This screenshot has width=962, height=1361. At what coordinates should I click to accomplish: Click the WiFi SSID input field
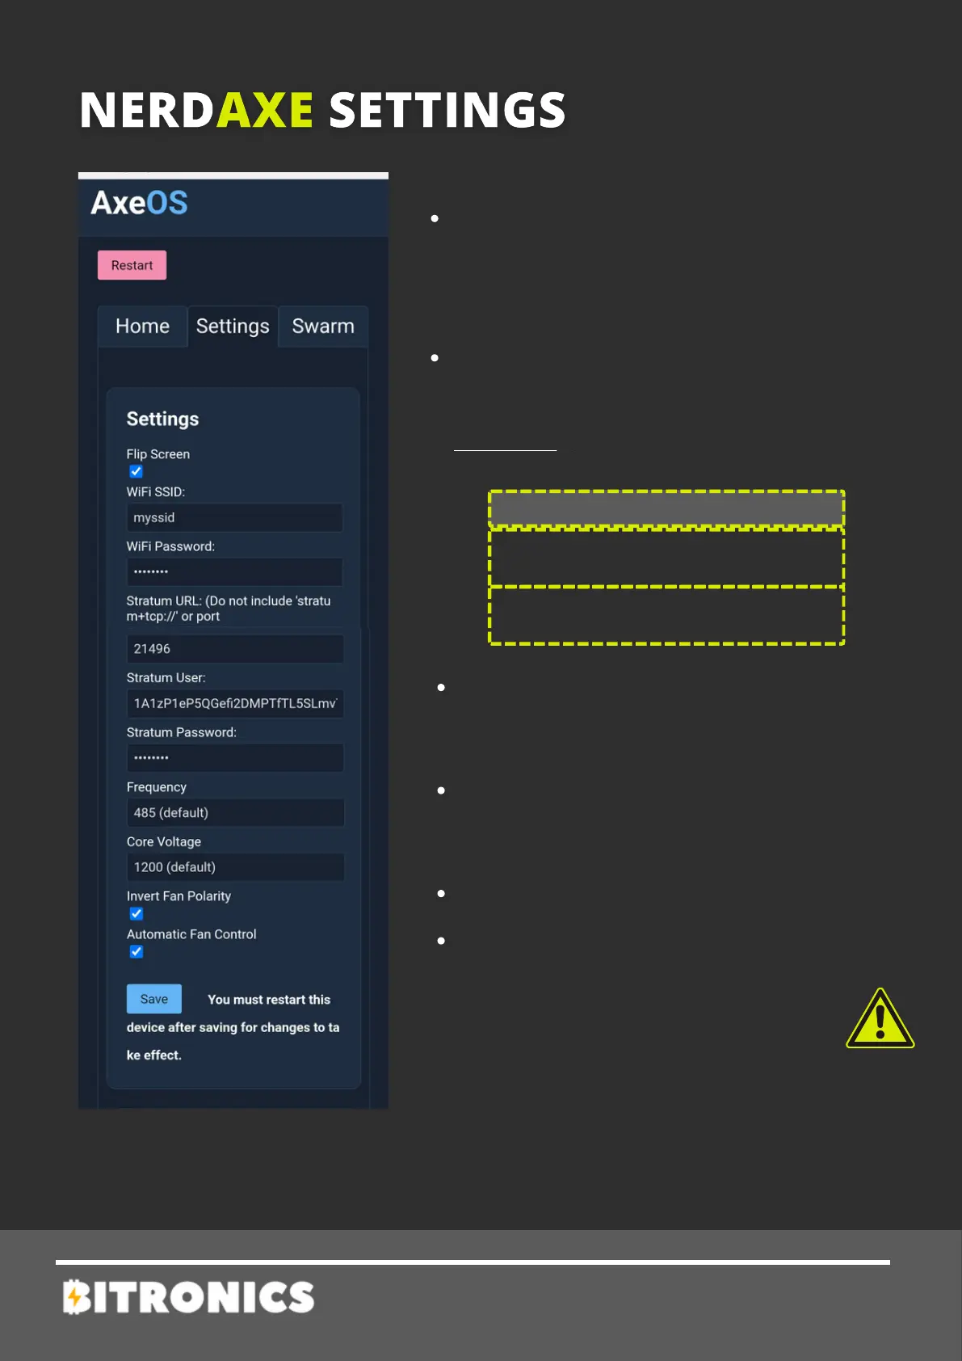[x=234, y=517]
